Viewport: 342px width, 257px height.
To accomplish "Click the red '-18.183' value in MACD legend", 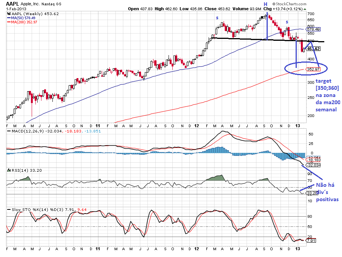I will 73,131.
